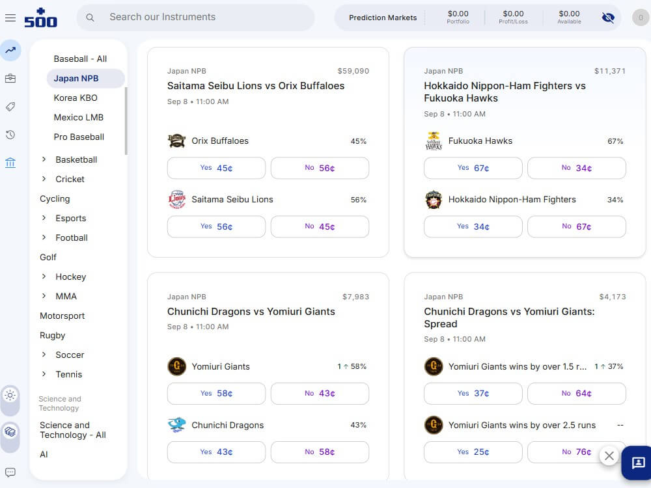The image size is (651, 488).
Task: Expand the Hockey category
Action: [x=44, y=277]
